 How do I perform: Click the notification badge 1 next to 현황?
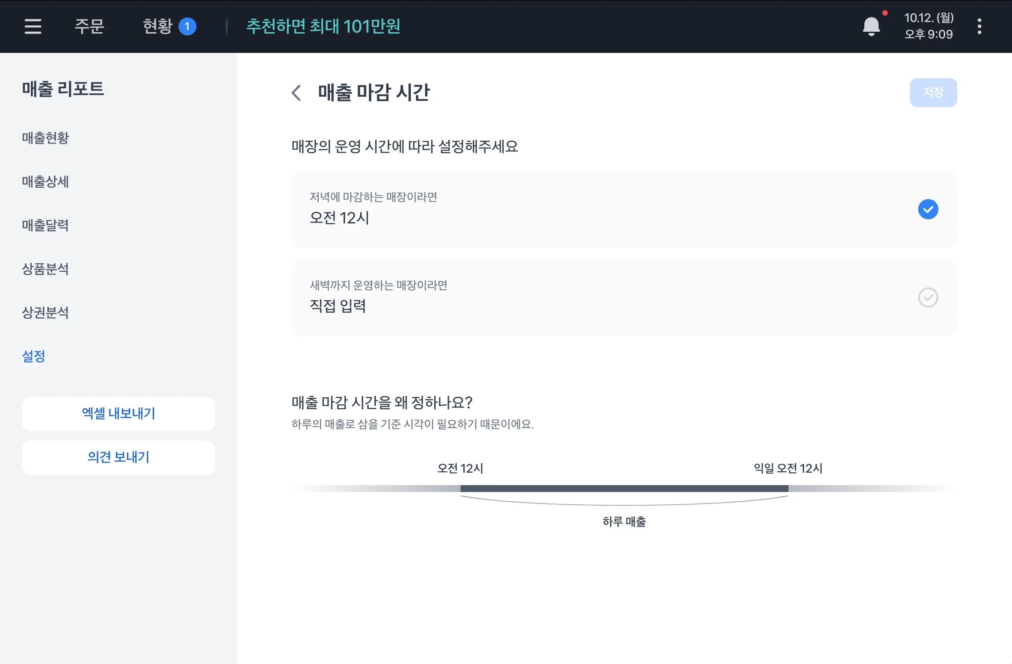pos(187,26)
